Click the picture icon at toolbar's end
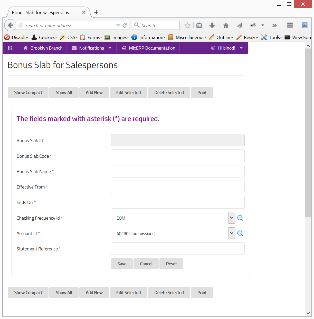The height and width of the screenshot is (319, 314). (x=305, y=25)
